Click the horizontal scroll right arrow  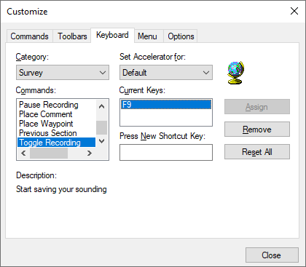(90, 153)
